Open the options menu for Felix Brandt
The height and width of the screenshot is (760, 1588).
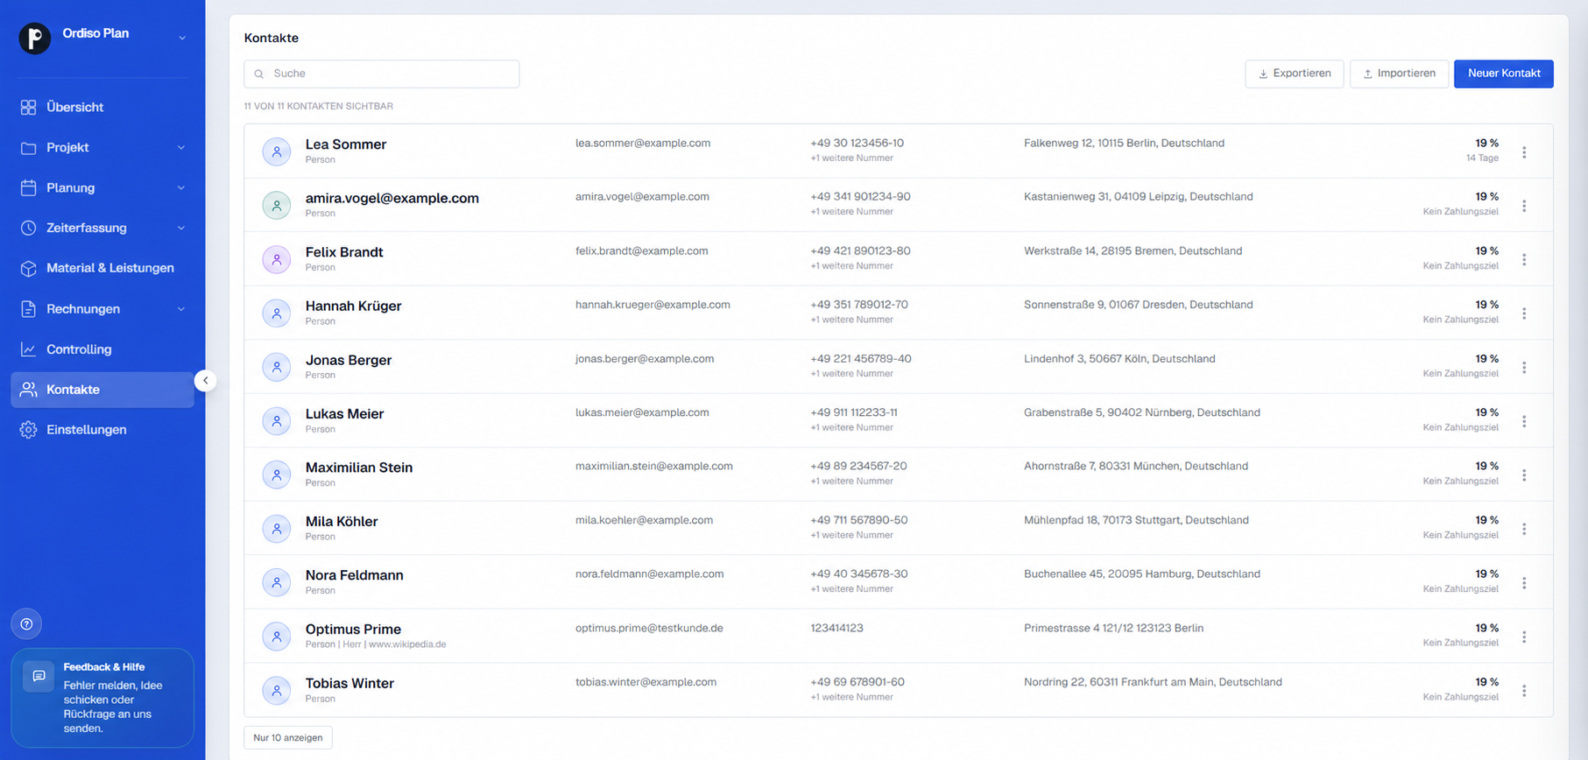[x=1524, y=260]
